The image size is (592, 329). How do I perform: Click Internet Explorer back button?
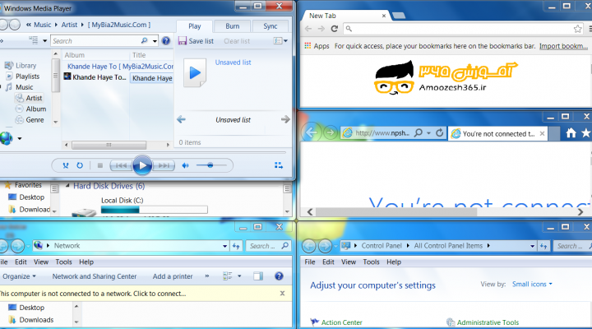(311, 132)
